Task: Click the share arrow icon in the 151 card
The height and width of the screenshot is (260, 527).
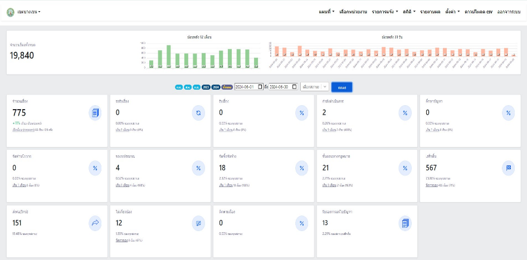Action: pos(95,223)
